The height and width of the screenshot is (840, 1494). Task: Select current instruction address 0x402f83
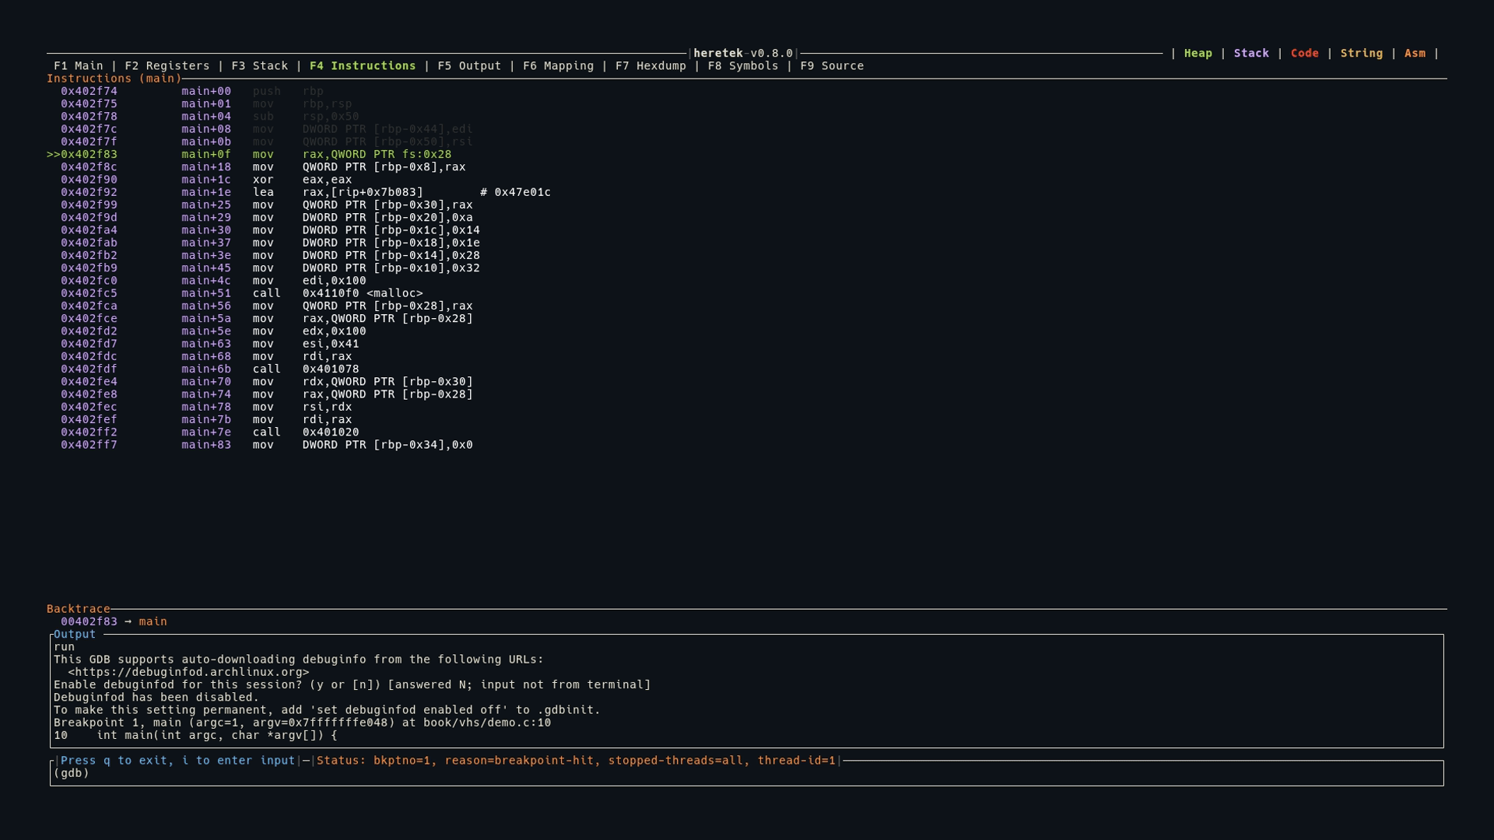pyautogui.click(x=89, y=155)
